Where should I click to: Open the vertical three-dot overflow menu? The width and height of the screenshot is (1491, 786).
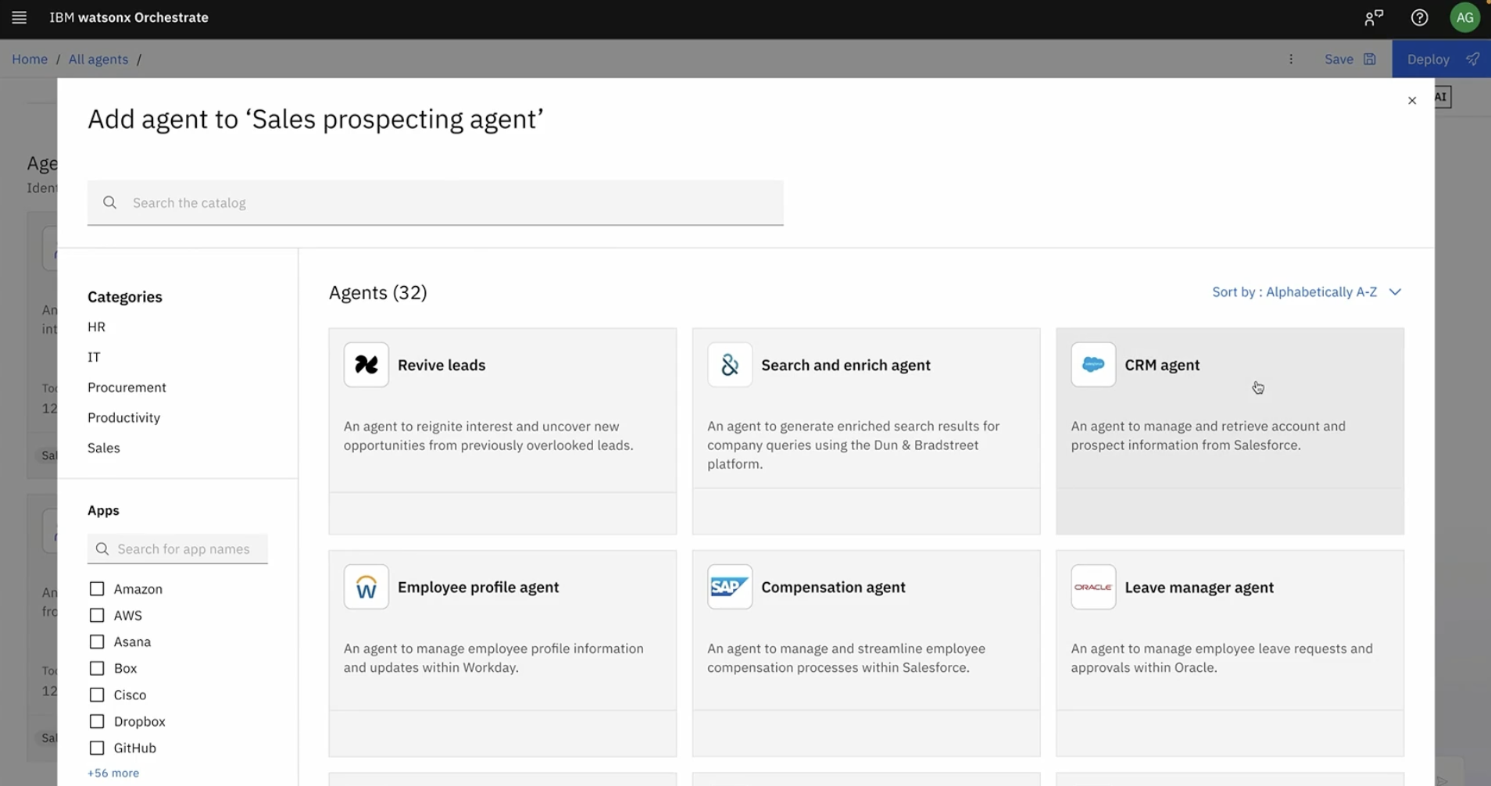(1291, 59)
